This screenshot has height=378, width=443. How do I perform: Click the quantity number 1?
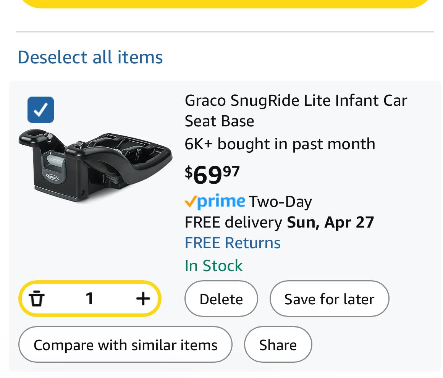coord(90,298)
